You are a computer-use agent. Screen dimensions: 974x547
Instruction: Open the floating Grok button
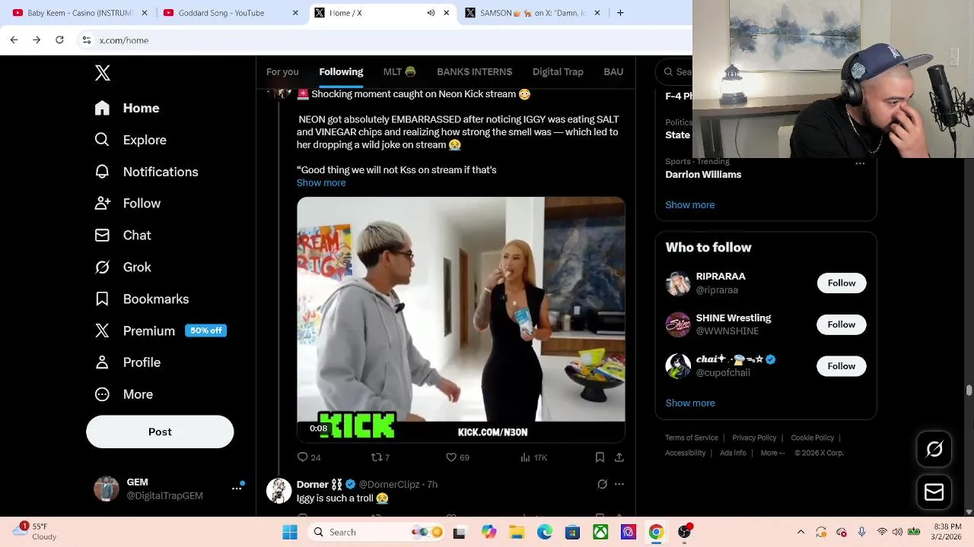(934, 449)
